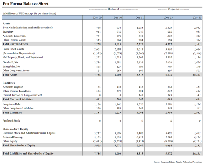
Task: Select the Total Cash Dec-09 value 758
Action: (x=98, y=28)
